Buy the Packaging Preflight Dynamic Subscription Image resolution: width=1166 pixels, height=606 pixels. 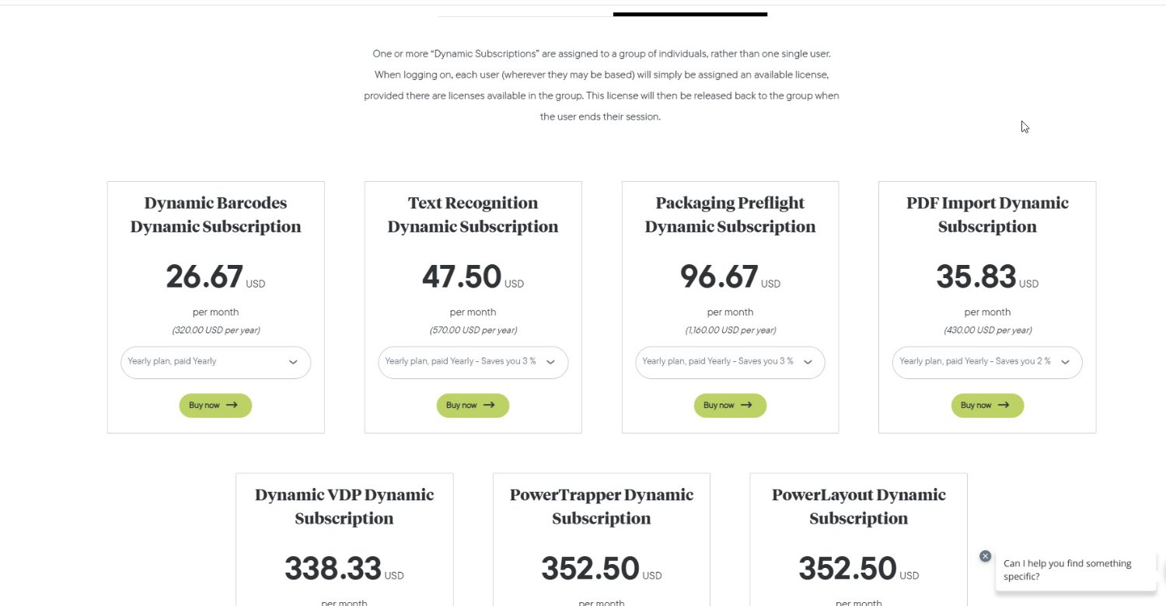tap(730, 405)
